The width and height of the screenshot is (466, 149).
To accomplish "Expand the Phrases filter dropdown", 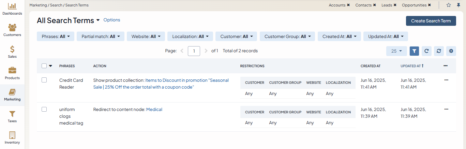I will point(56,36).
